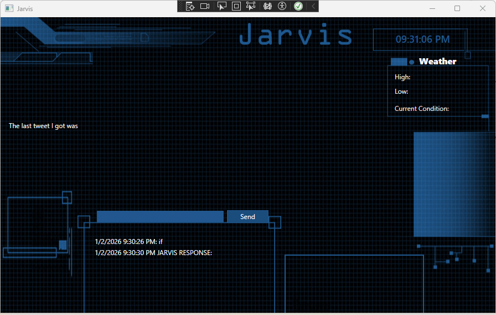Click the green Hot Reload checkmark icon
Viewport: 496px width, 315px height.
298,6
